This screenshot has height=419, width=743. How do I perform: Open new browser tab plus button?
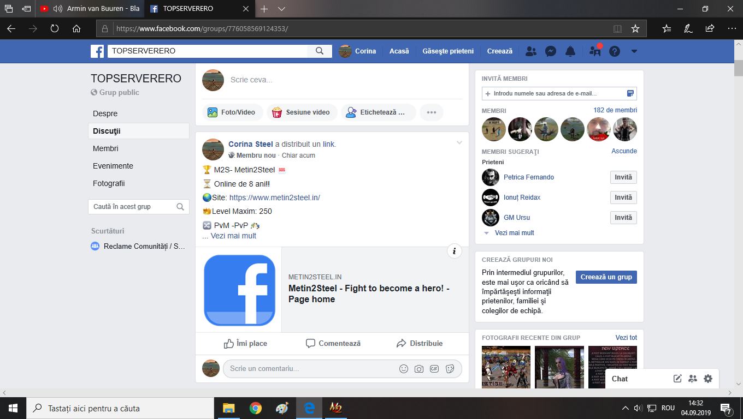click(x=264, y=9)
